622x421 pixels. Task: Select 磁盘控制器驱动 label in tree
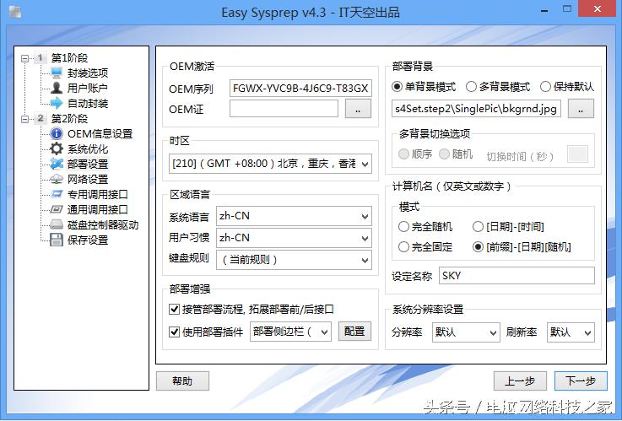pyautogui.click(x=103, y=224)
